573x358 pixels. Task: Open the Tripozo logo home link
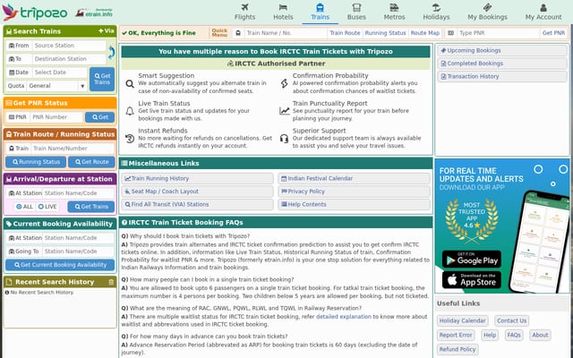pyautogui.click(x=35, y=13)
